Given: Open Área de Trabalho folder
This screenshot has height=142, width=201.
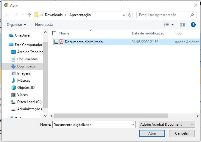Looking at the screenshot, I should 30,52.
